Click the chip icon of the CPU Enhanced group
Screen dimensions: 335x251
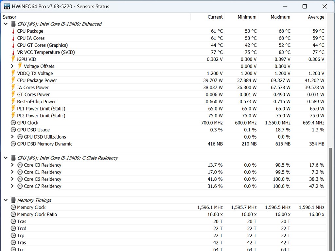(13, 24)
